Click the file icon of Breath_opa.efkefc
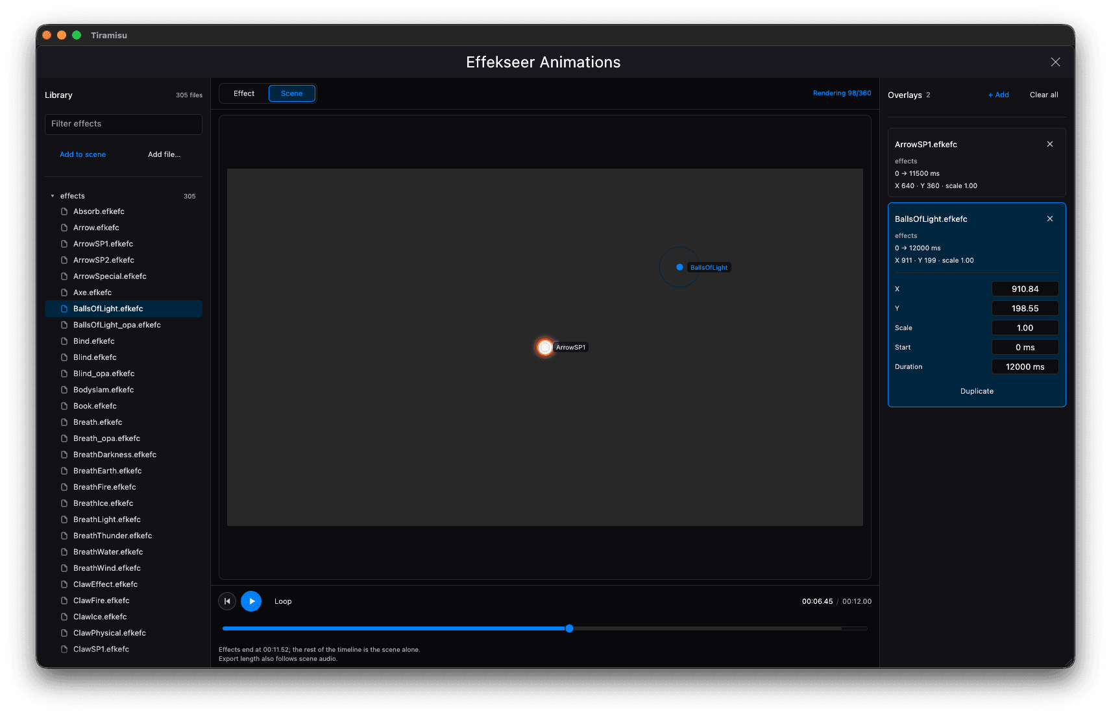1111x716 pixels. 64,438
